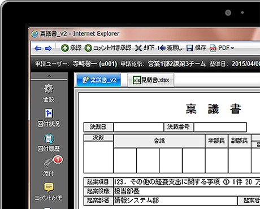Click the 合議 header cell
The width and height of the screenshot is (260, 209).
tap(159, 141)
